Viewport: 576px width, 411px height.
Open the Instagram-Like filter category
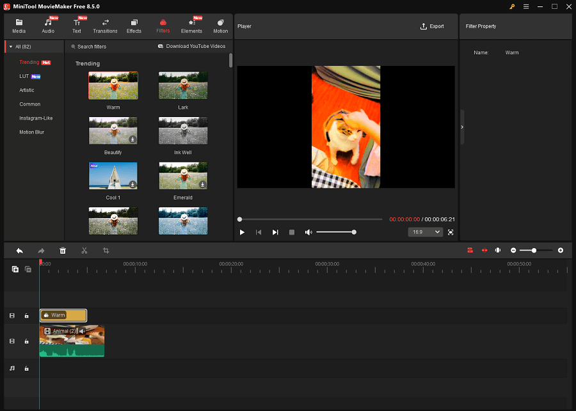pyautogui.click(x=36, y=118)
